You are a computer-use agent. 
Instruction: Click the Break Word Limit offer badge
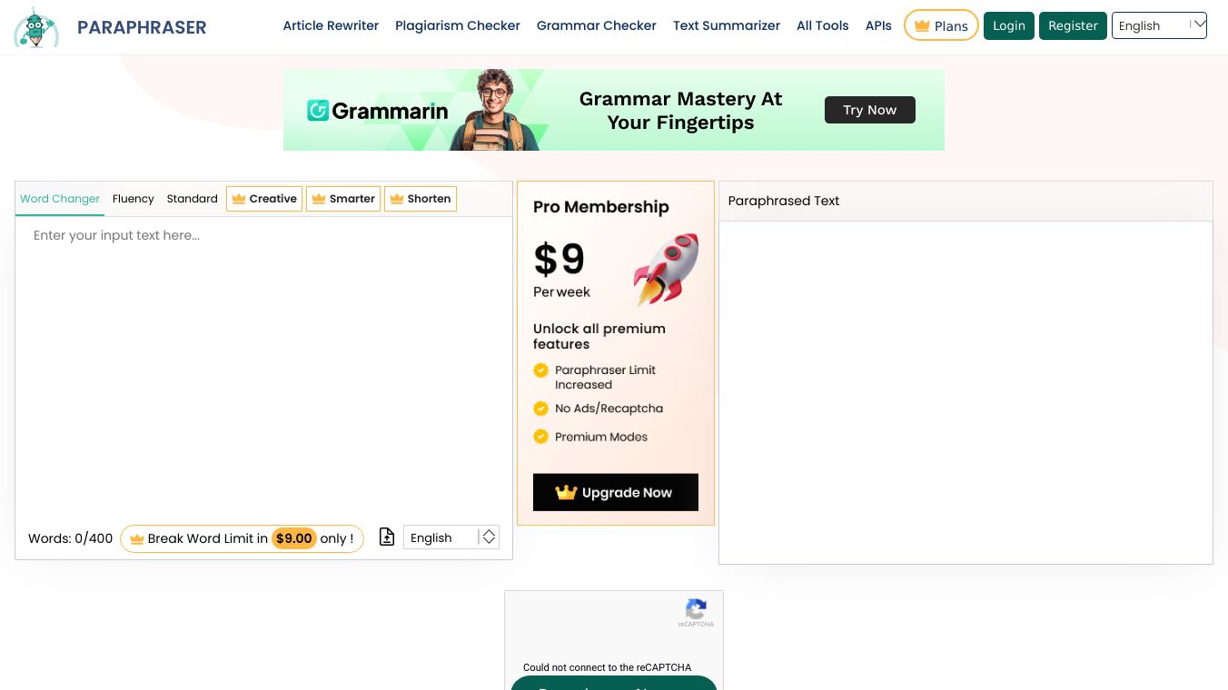tap(242, 538)
